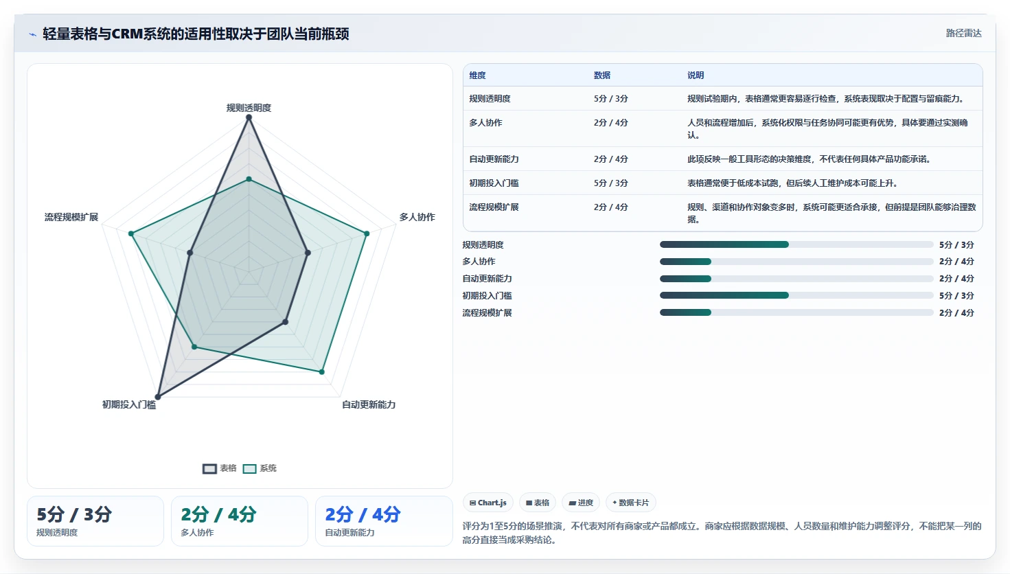The width and height of the screenshot is (1010, 574).
Task: Toggle the 系统 series in the radar legend
Action: (x=260, y=468)
